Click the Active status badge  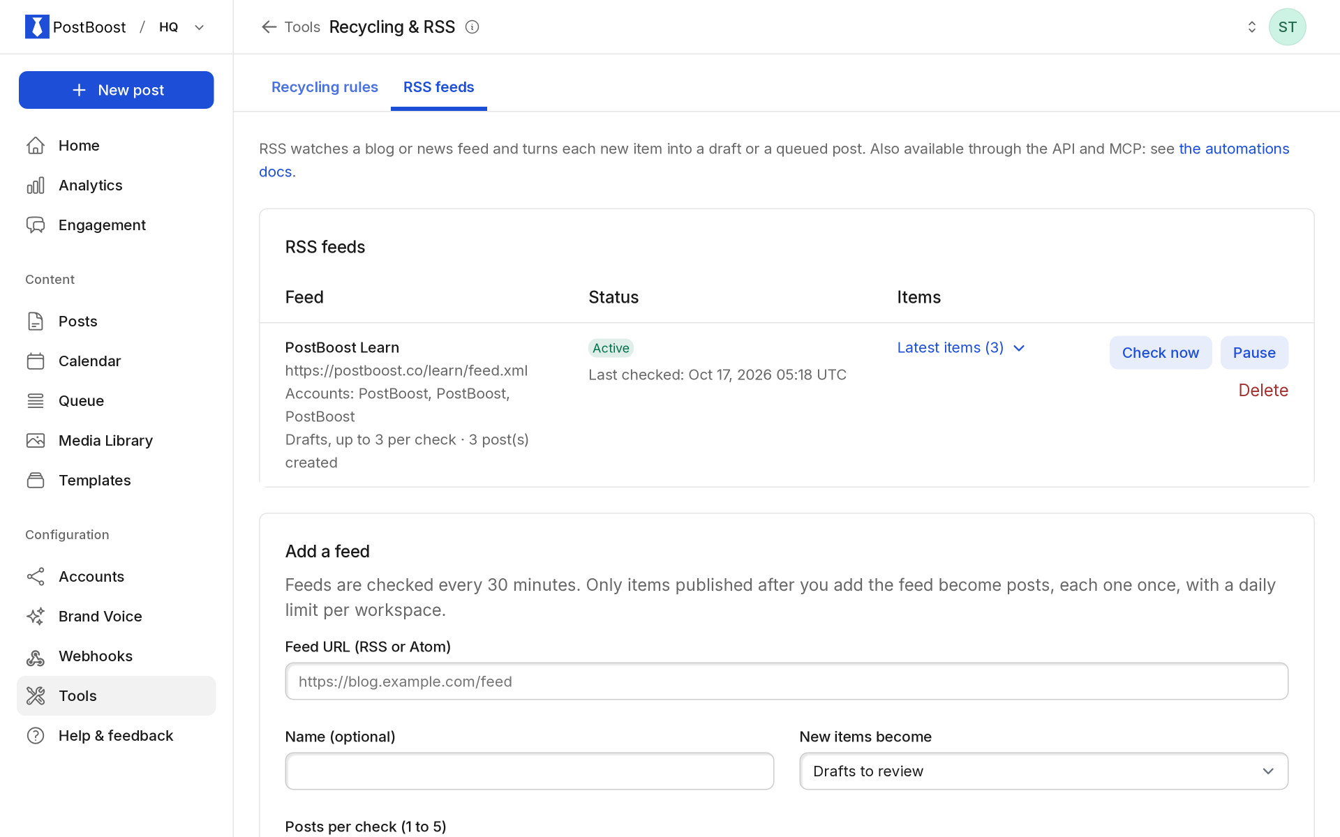pyautogui.click(x=611, y=348)
